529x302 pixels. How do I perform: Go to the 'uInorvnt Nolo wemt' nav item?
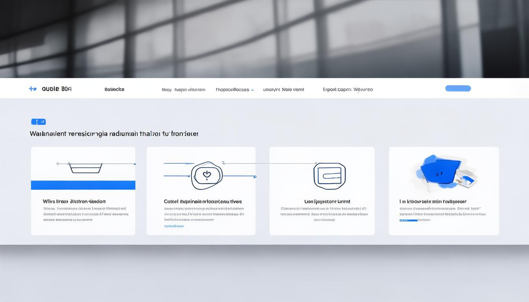[283, 90]
